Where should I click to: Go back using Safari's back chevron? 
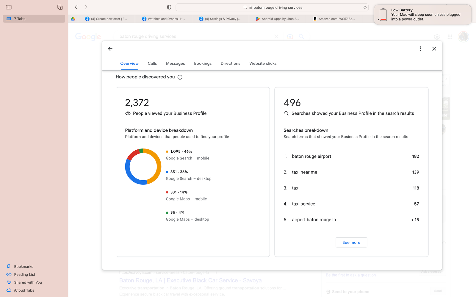76,7
